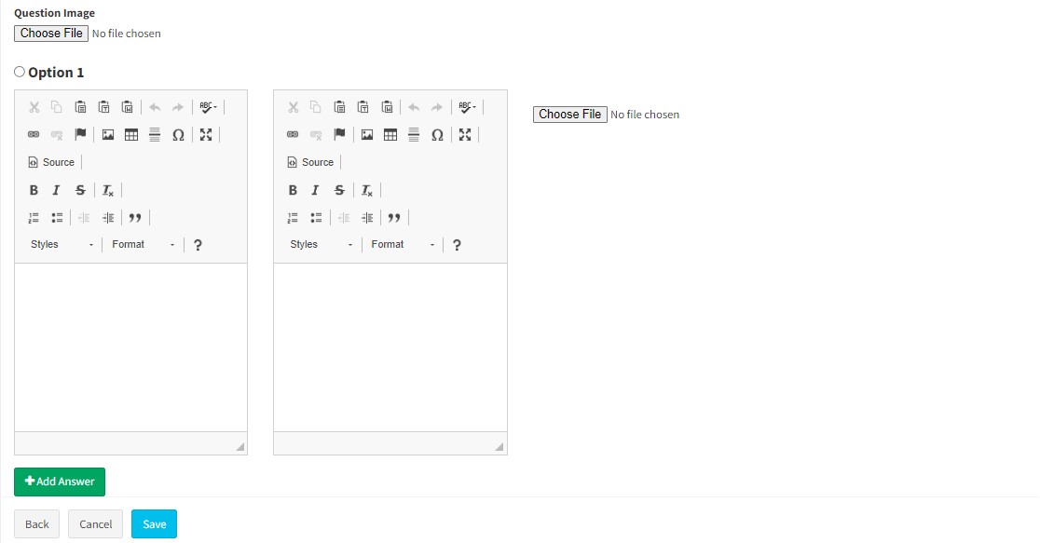
Task: Select the Option 1 radio button
Action: 20,72
